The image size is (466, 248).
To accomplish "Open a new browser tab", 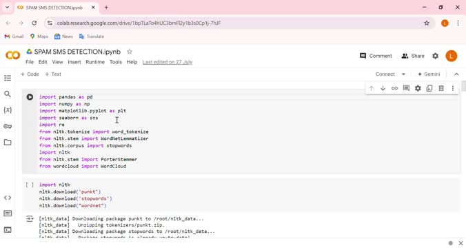I will [x=106, y=8].
